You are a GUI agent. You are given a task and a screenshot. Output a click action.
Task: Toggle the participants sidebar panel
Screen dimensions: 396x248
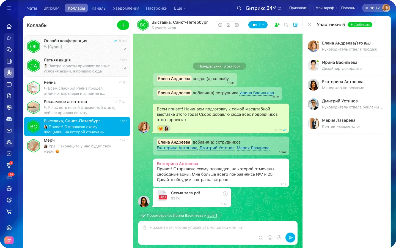pyautogui.click(x=295, y=25)
